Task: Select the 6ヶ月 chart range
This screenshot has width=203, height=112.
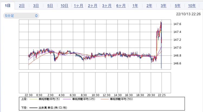Action: tap(121, 6)
